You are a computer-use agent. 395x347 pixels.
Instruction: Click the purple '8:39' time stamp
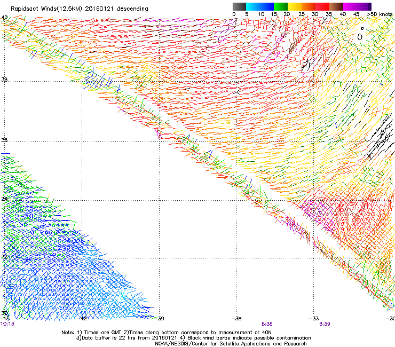[325, 324]
